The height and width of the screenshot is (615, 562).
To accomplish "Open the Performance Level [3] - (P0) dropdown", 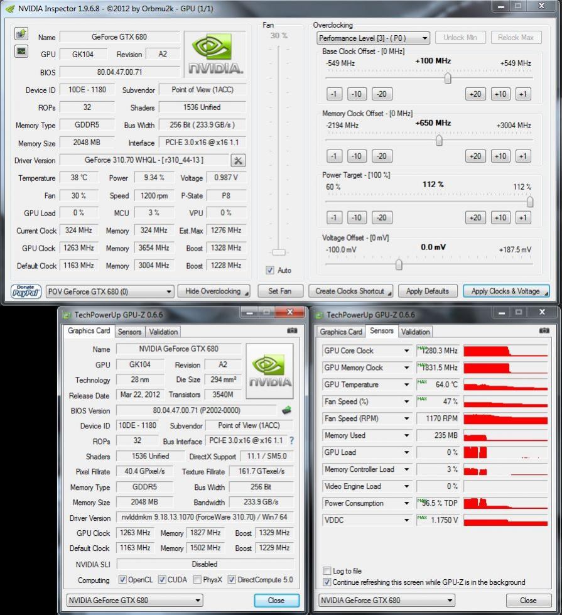I will pyautogui.click(x=373, y=38).
